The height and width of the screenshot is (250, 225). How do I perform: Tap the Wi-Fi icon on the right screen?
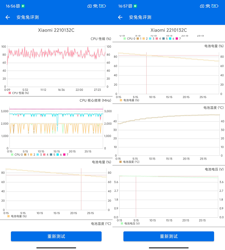tap(208, 6)
